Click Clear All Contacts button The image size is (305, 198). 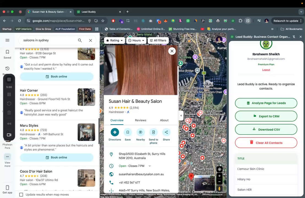point(266,143)
